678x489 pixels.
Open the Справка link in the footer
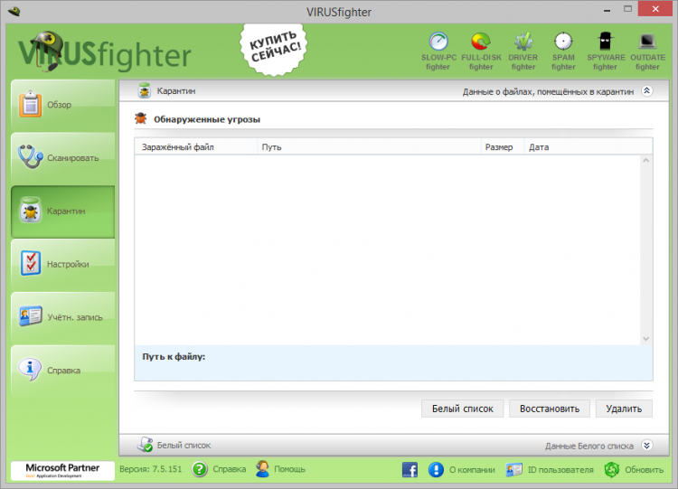(x=230, y=469)
